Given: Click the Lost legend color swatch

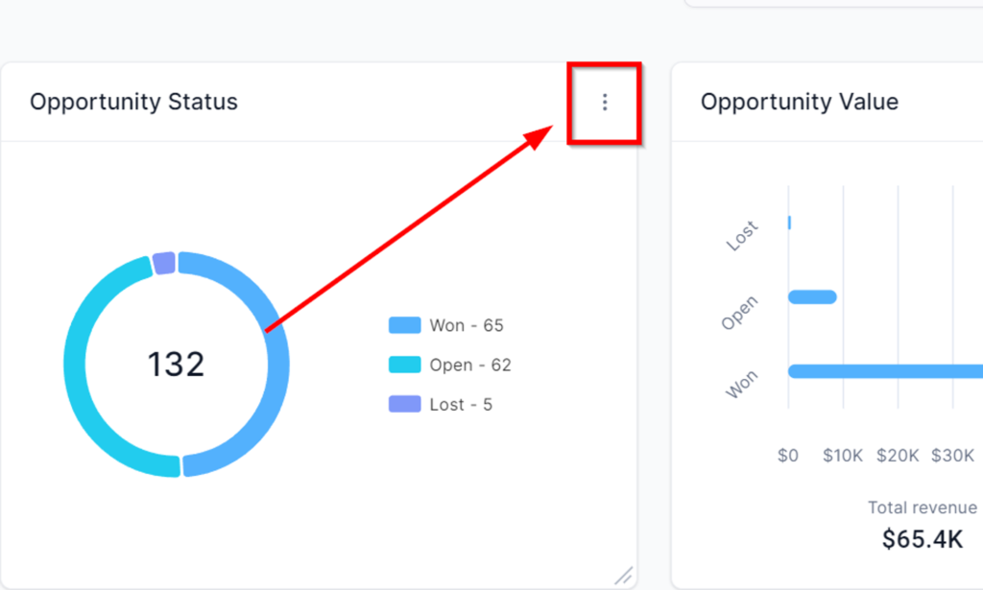Looking at the screenshot, I should (404, 404).
